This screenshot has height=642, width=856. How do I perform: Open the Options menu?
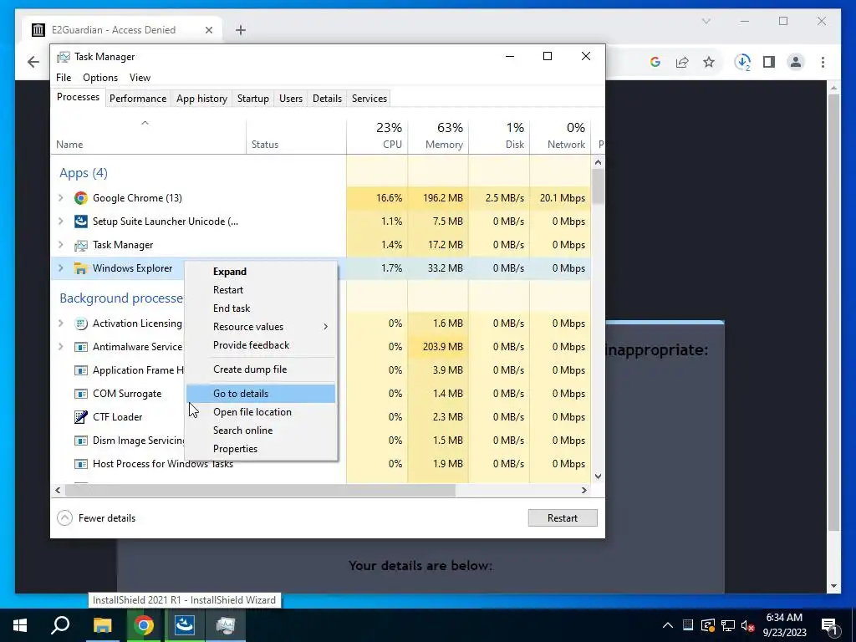[100, 78]
